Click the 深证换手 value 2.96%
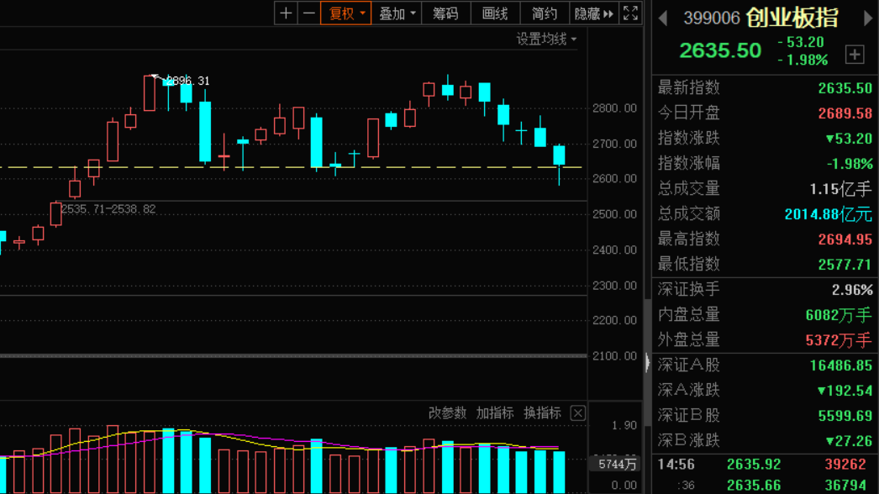The height and width of the screenshot is (494, 879). click(x=852, y=290)
